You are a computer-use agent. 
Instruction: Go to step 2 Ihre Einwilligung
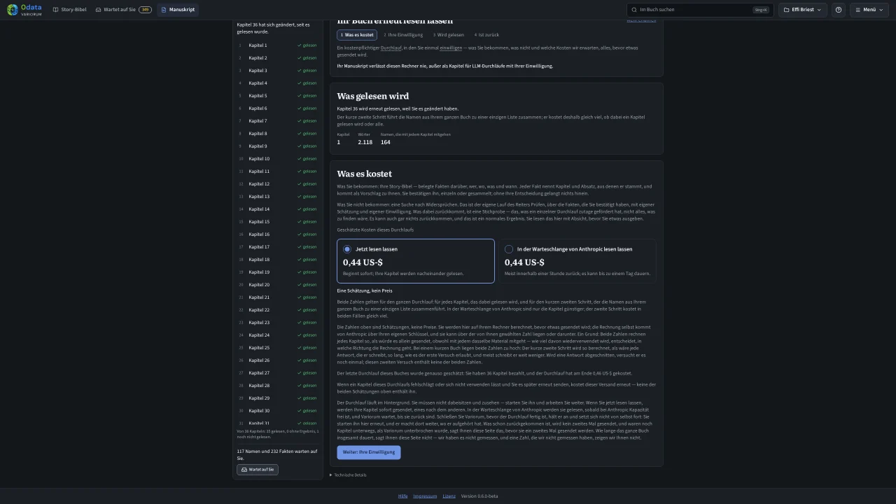[403, 35]
